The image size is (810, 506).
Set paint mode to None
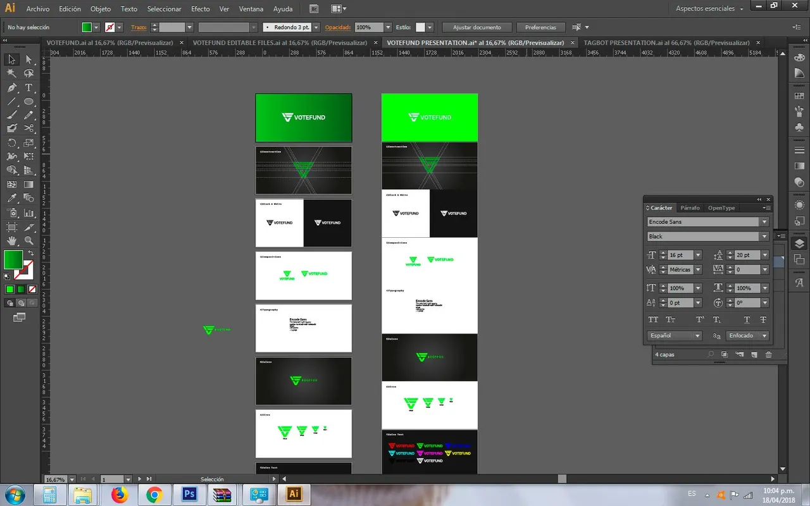coord(32,289)
